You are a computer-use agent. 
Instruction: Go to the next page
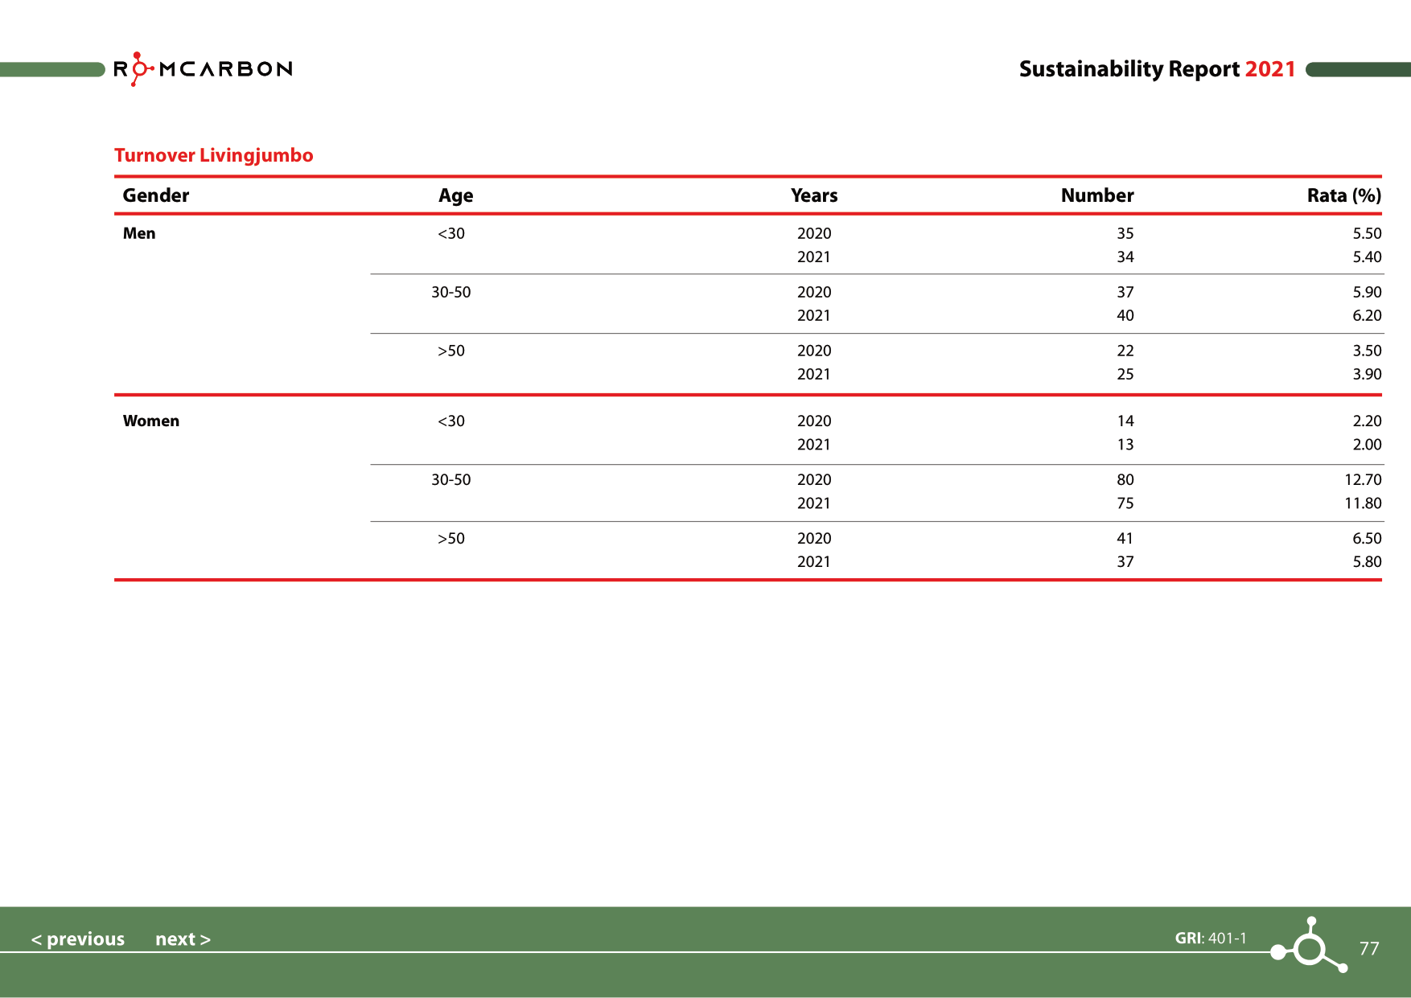click(x=178, y=938)
